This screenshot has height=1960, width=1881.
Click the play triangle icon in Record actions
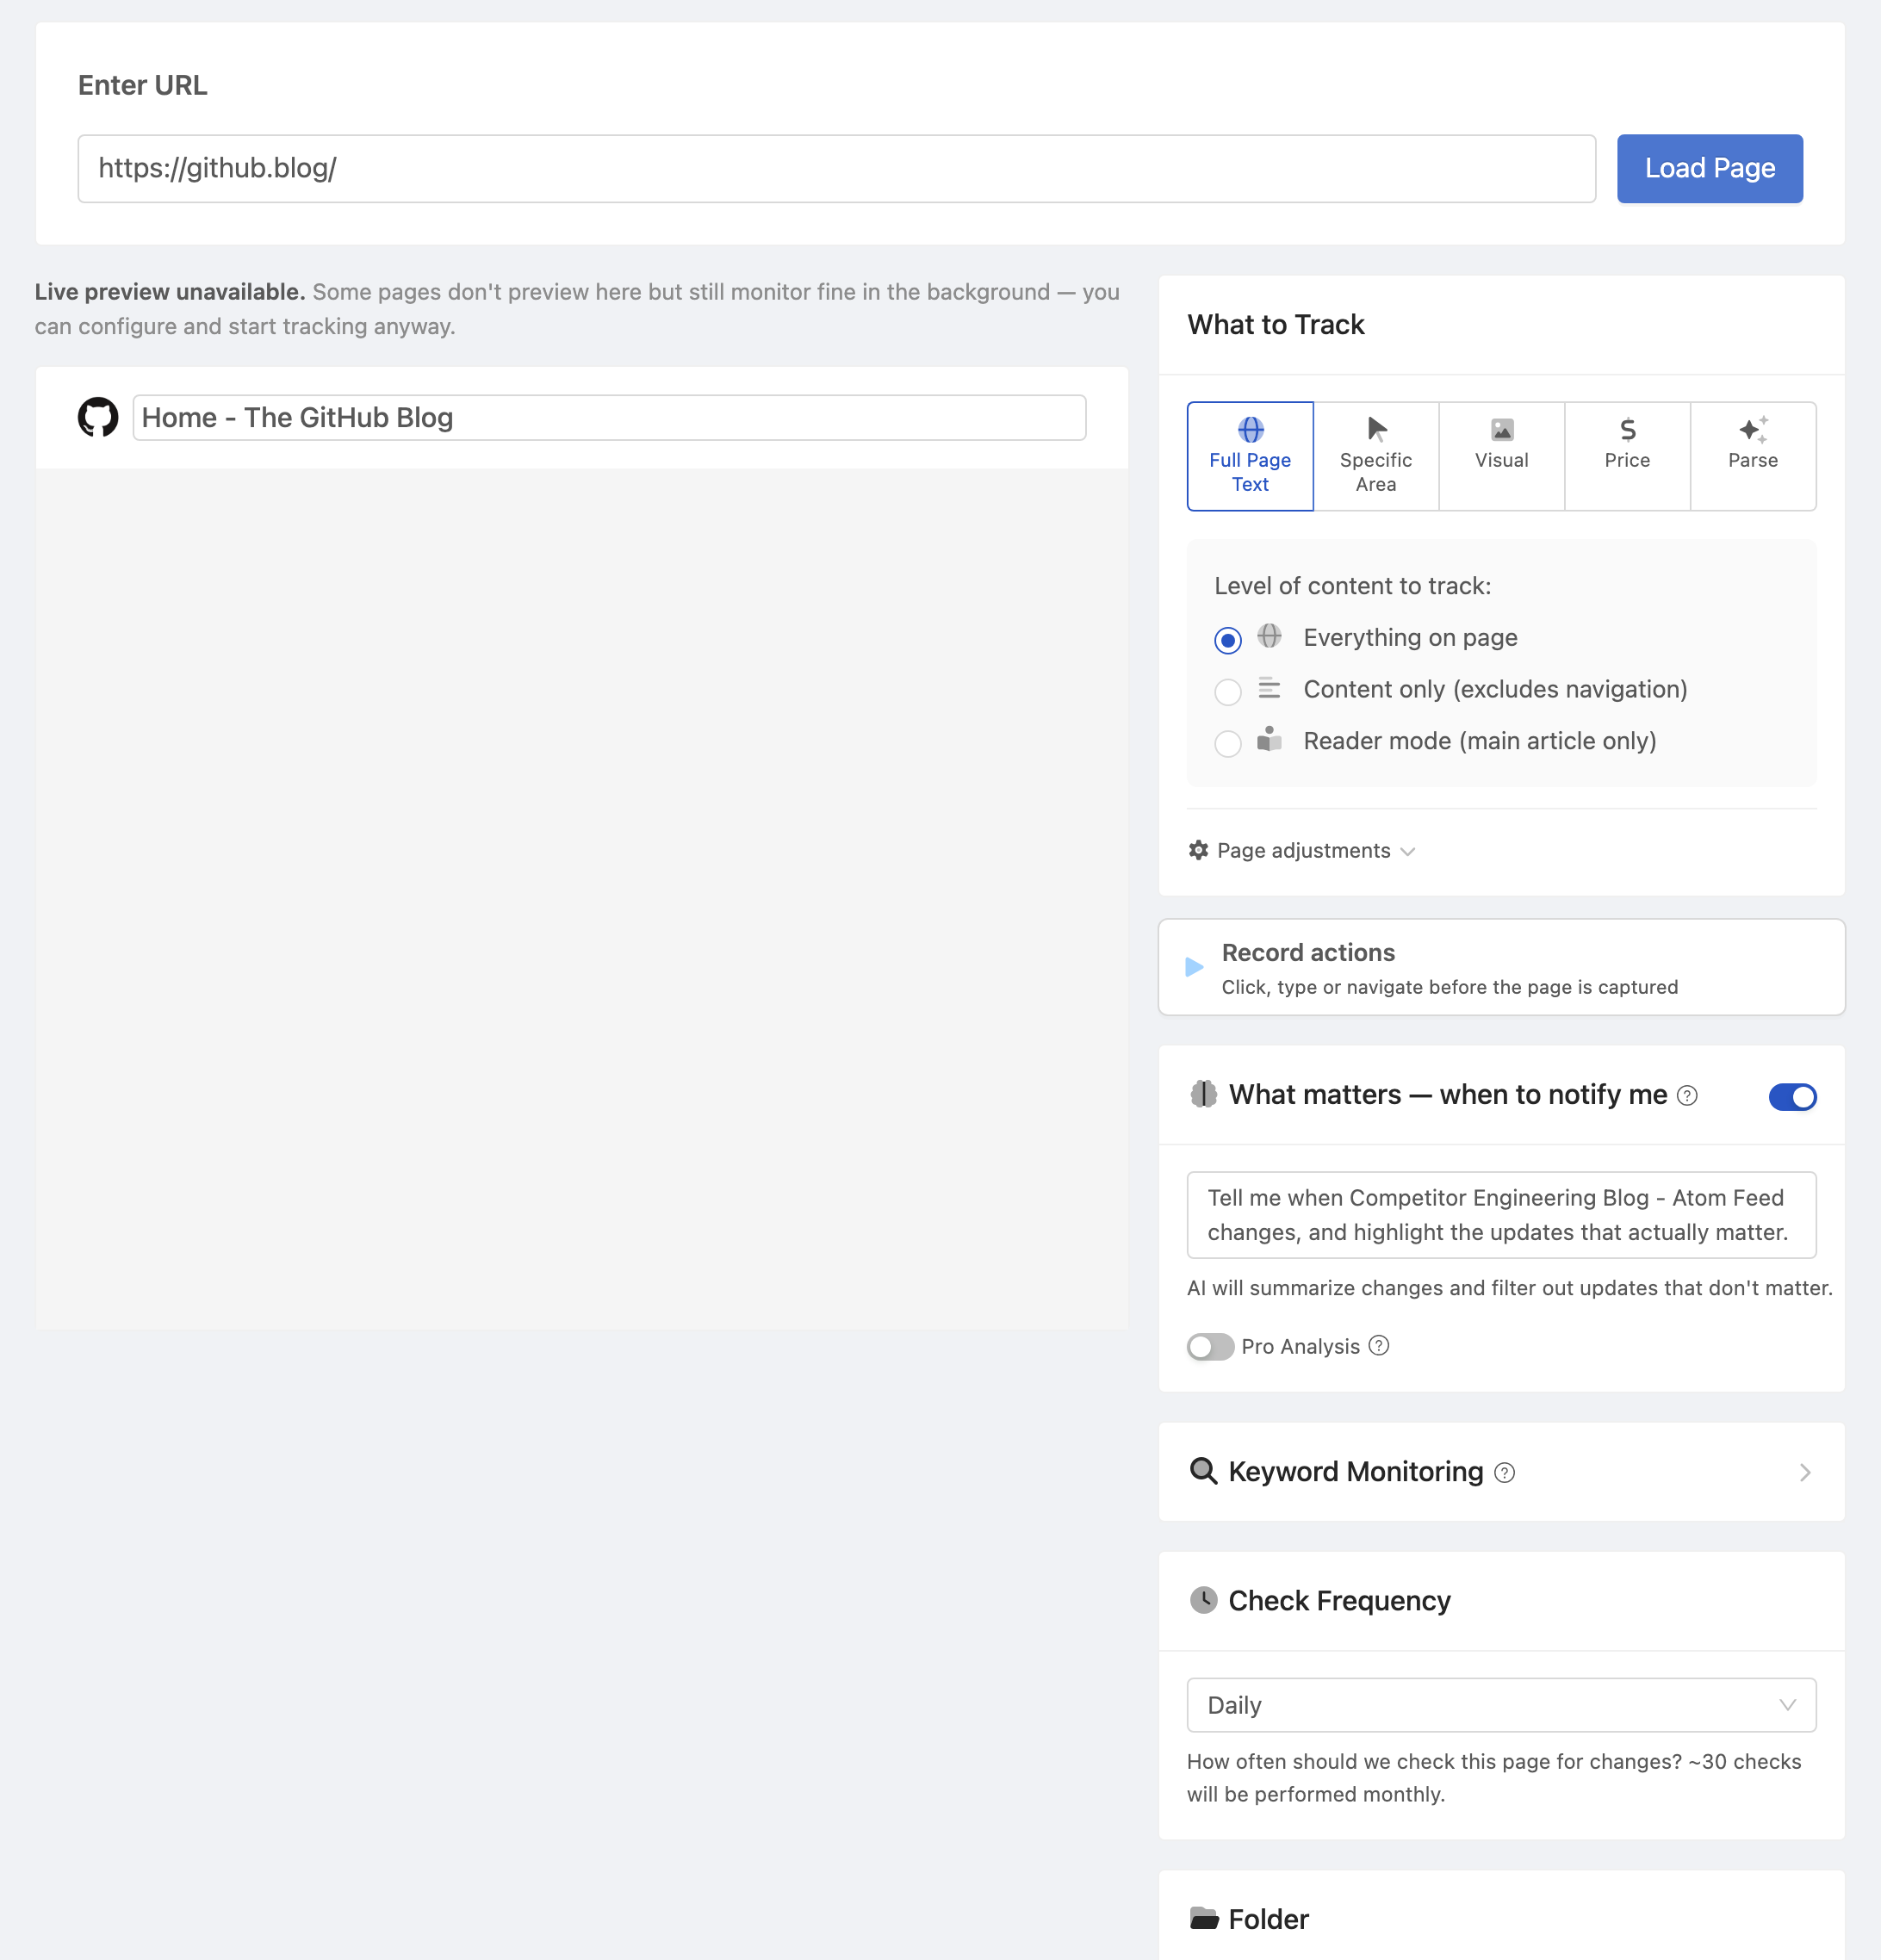(1194, 967)
